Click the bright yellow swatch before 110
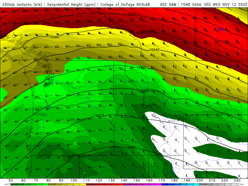This screenshot has width=248, height=186. point(83,184)
